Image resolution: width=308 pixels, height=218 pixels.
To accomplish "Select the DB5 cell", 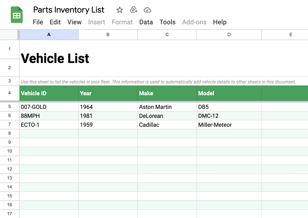I will [x=229, y=107].
